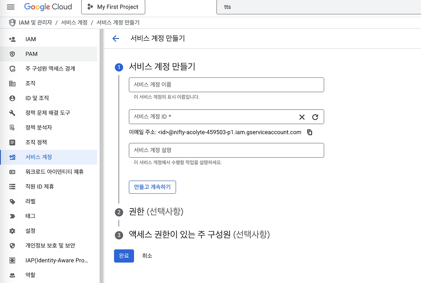Click the 조직 building icon

12,83
